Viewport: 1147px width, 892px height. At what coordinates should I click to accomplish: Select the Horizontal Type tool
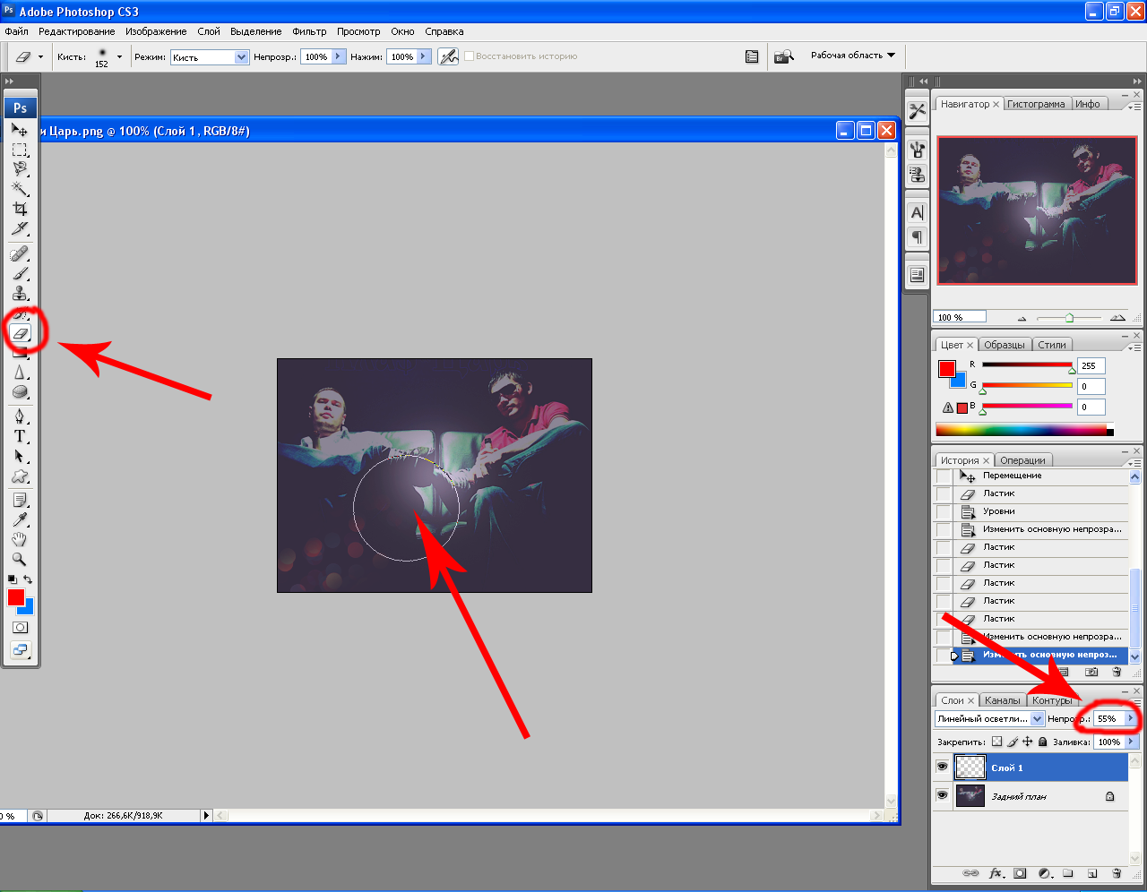click(x=20, y=436)
